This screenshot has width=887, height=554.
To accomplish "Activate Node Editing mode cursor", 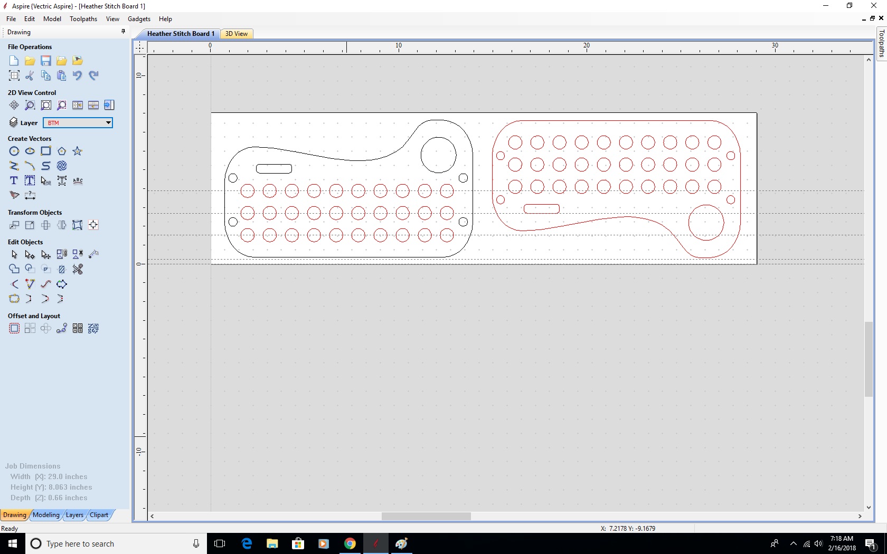I will 30,254.
